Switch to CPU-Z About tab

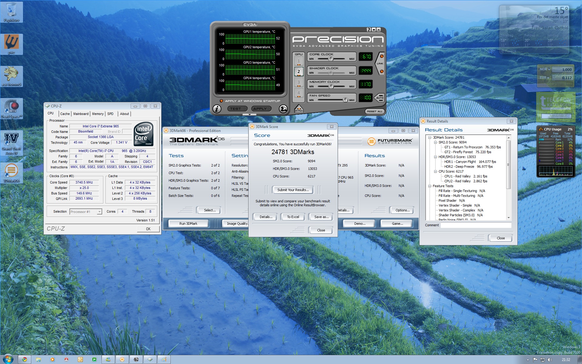(124, 114)
